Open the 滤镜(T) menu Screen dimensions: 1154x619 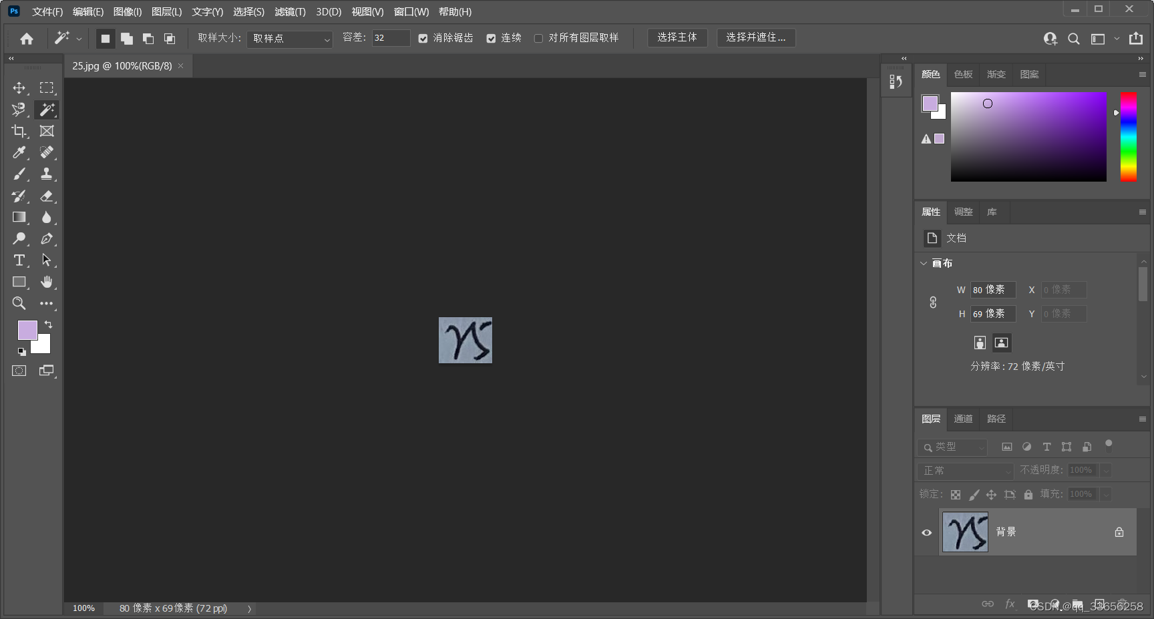point(290,11)
